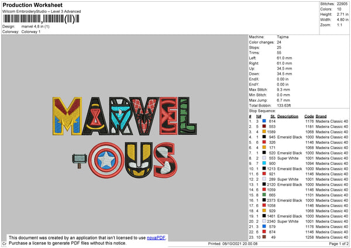351x248 pixels.
Task: Click the Width value '4.80 in'
Action: click(x=342, y=20)
